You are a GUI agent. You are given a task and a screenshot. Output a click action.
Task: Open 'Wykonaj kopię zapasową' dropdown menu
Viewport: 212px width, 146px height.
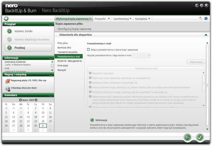74,19
